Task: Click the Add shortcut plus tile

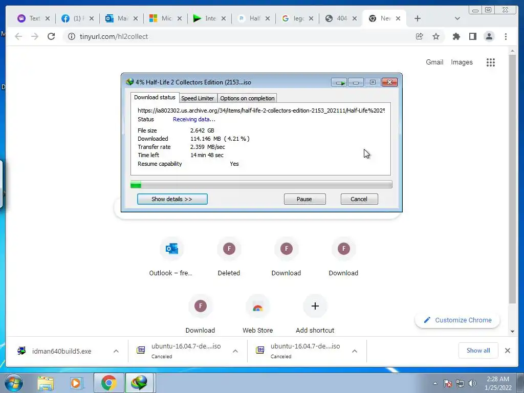Action: [315, 314]
